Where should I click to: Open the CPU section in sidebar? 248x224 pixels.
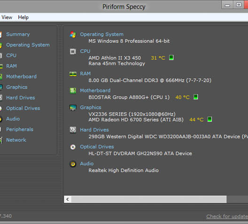[11, 55]
